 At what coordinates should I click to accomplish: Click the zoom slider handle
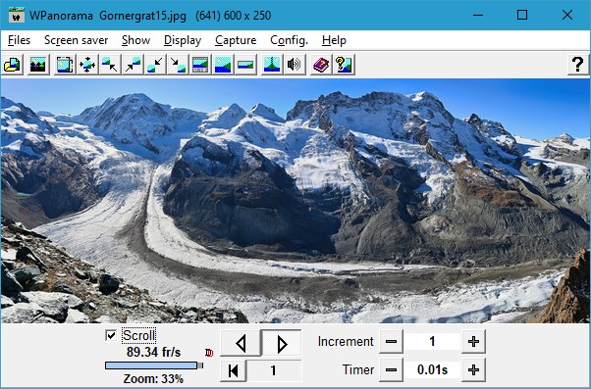click(200, 365)
